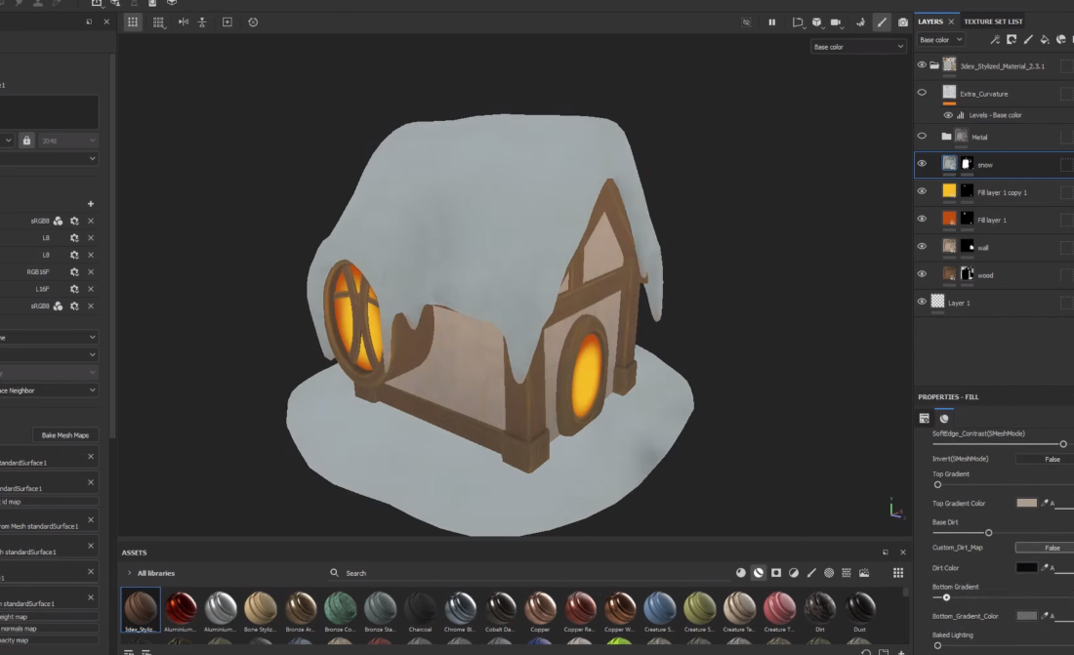This screenshot has height=655, width=1074.
Task: Click the brush paint layer icon in Layers
Action: [1027, 40]
